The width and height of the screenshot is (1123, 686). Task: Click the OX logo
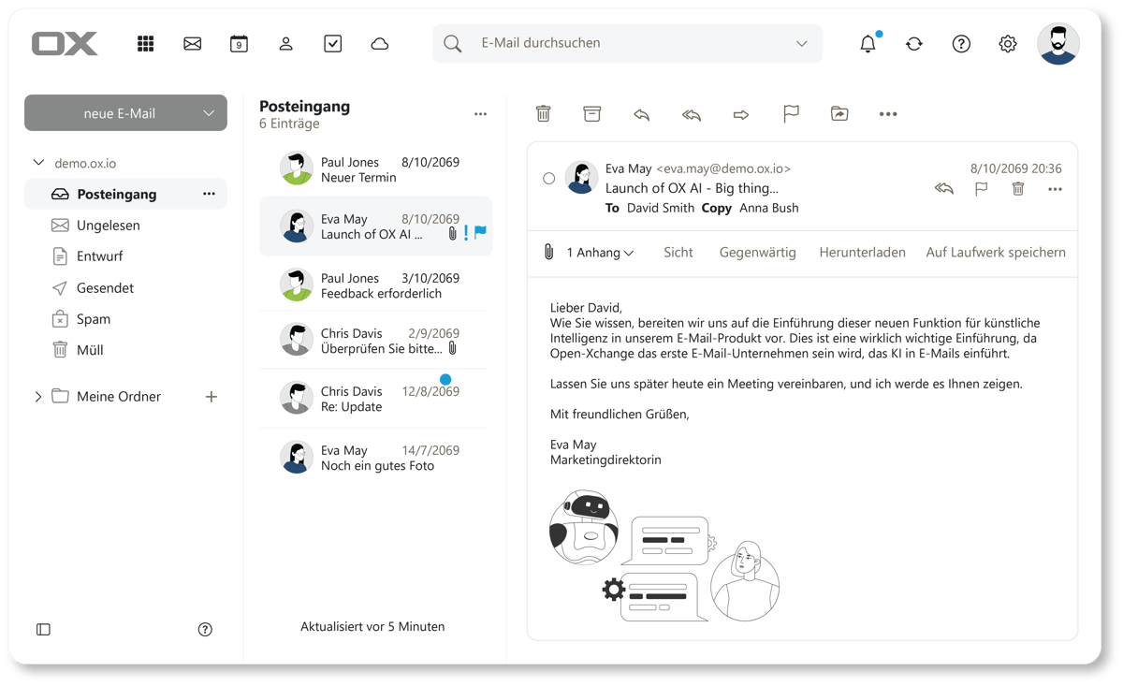pyautogui.click(x=65, y=44)
